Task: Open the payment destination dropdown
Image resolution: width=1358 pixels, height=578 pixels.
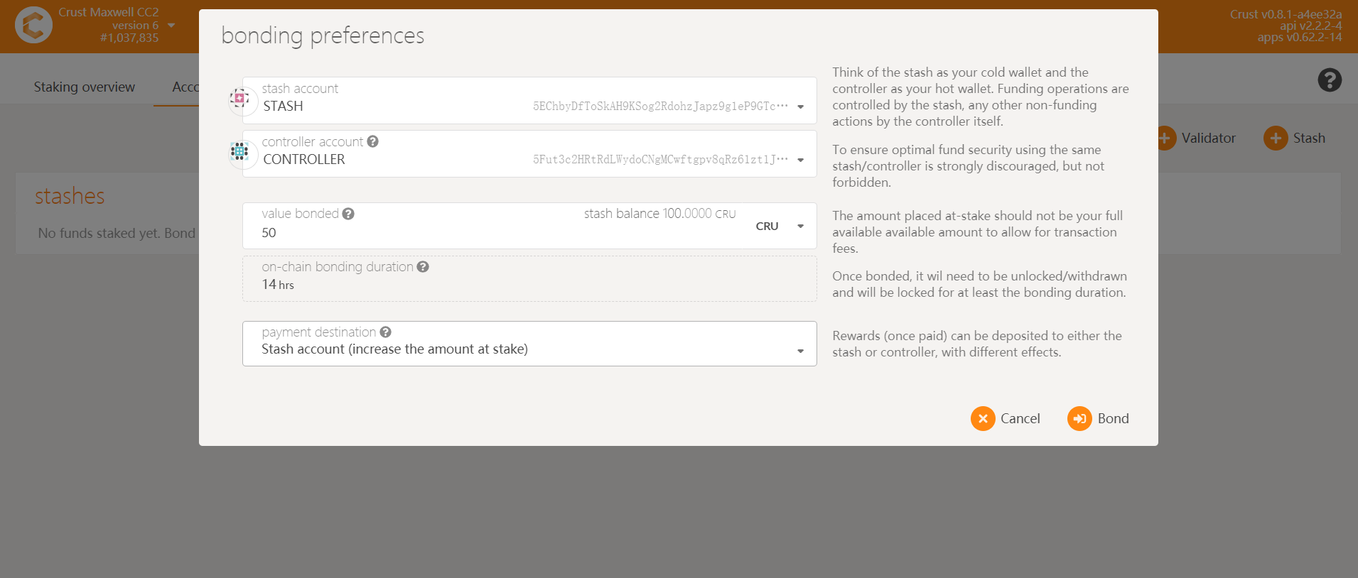Action: 801,351
